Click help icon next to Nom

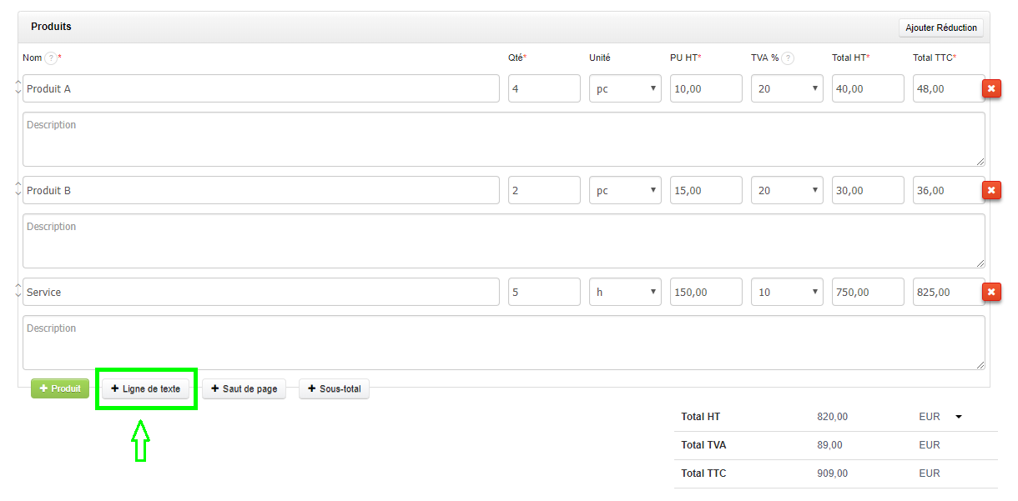[x=51, y=58]
